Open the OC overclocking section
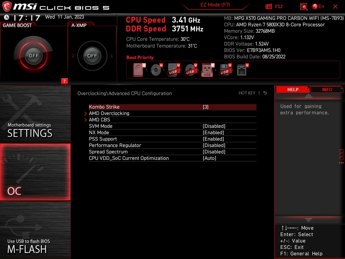 [x=35, y=172]
